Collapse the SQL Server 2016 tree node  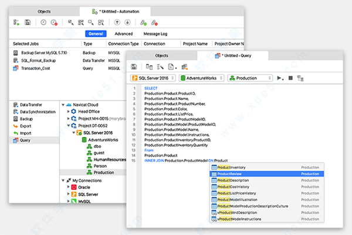(74, 133)
